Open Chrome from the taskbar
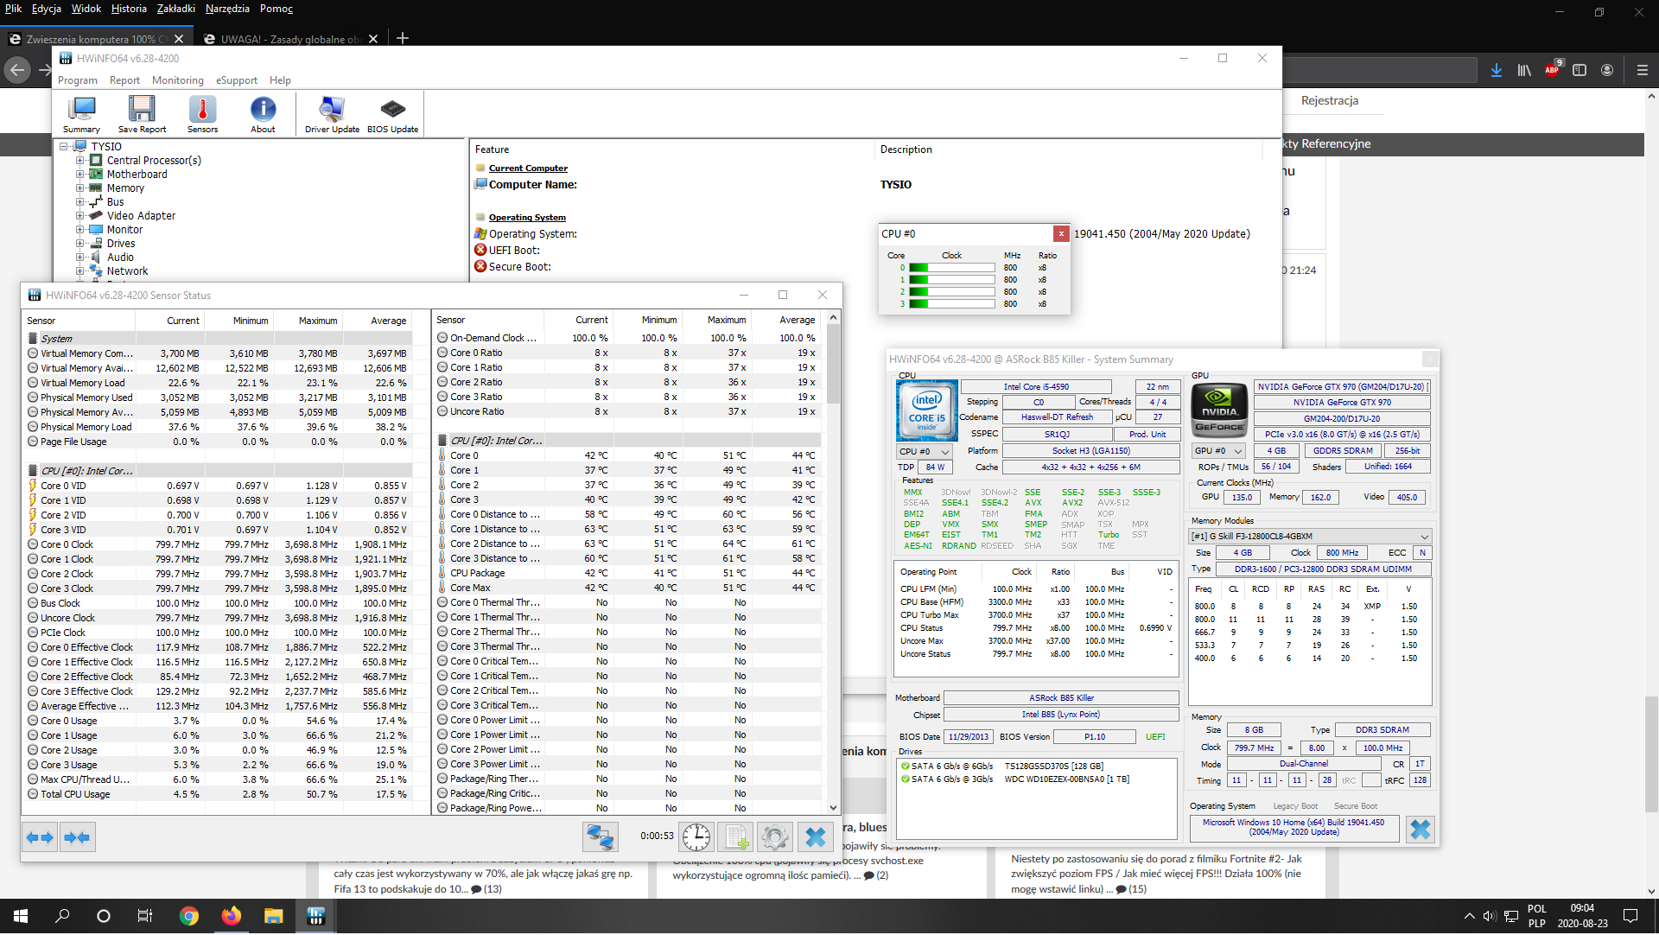This screenshot has width=1659, height=935. coord(188,917)
